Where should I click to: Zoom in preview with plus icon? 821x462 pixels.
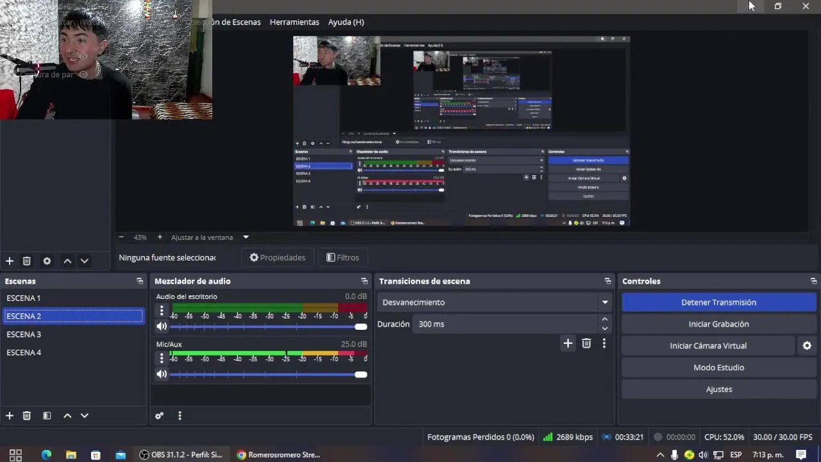click(x=160, y=237)
